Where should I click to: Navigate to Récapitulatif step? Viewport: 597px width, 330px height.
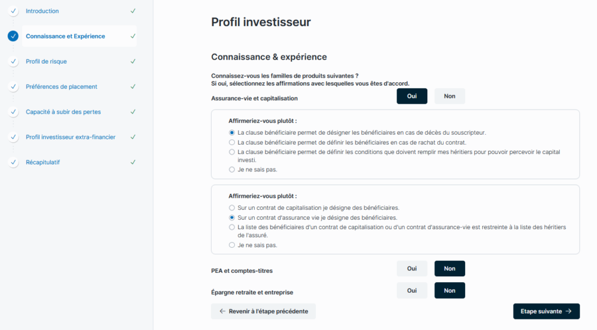pos(43,162)
